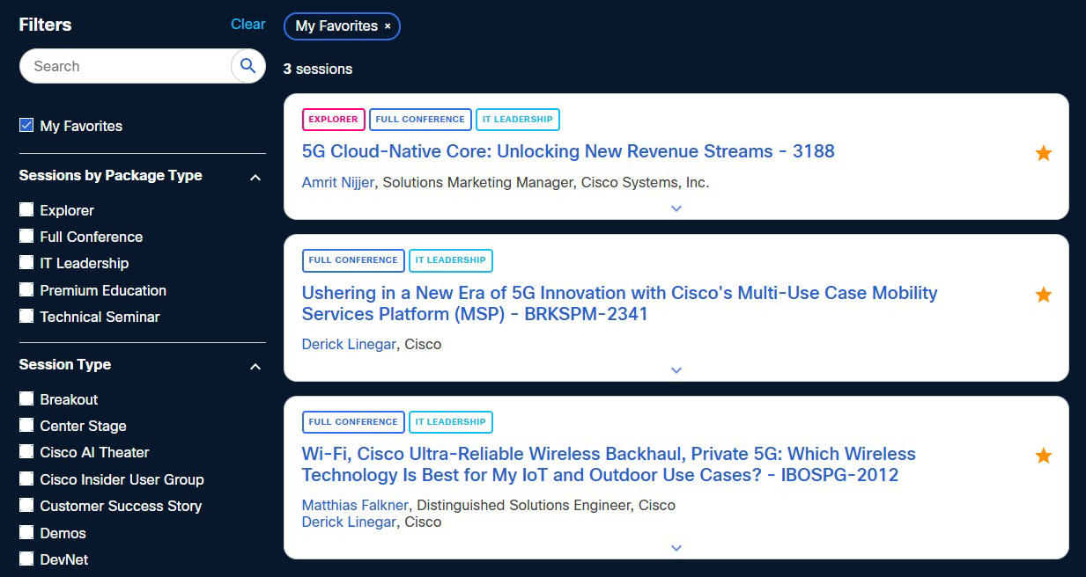Click Full Conference tag on IBOSPG-2012 card
Viewport: 1086px width, 577px height.
(x=353, y=422)
